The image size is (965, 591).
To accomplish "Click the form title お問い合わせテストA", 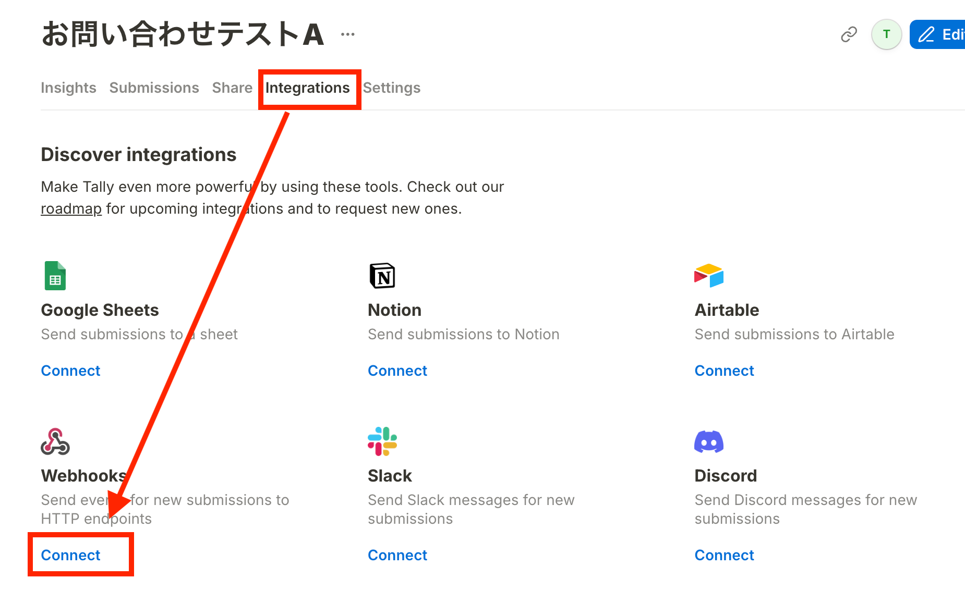I will coord(183,34).
